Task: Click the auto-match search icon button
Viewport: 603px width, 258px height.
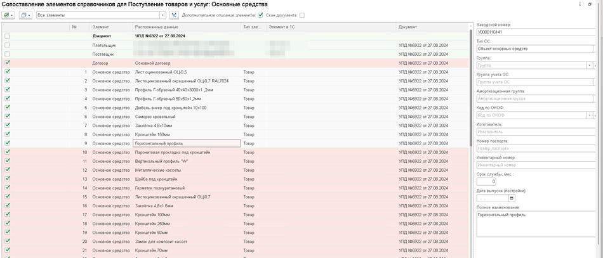Action: (174, 15)
